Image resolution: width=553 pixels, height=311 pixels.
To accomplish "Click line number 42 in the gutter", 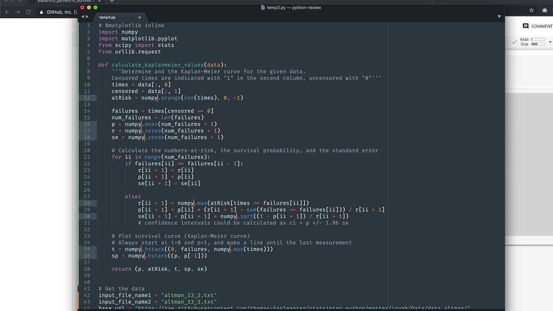I will (x=87, y=295).
